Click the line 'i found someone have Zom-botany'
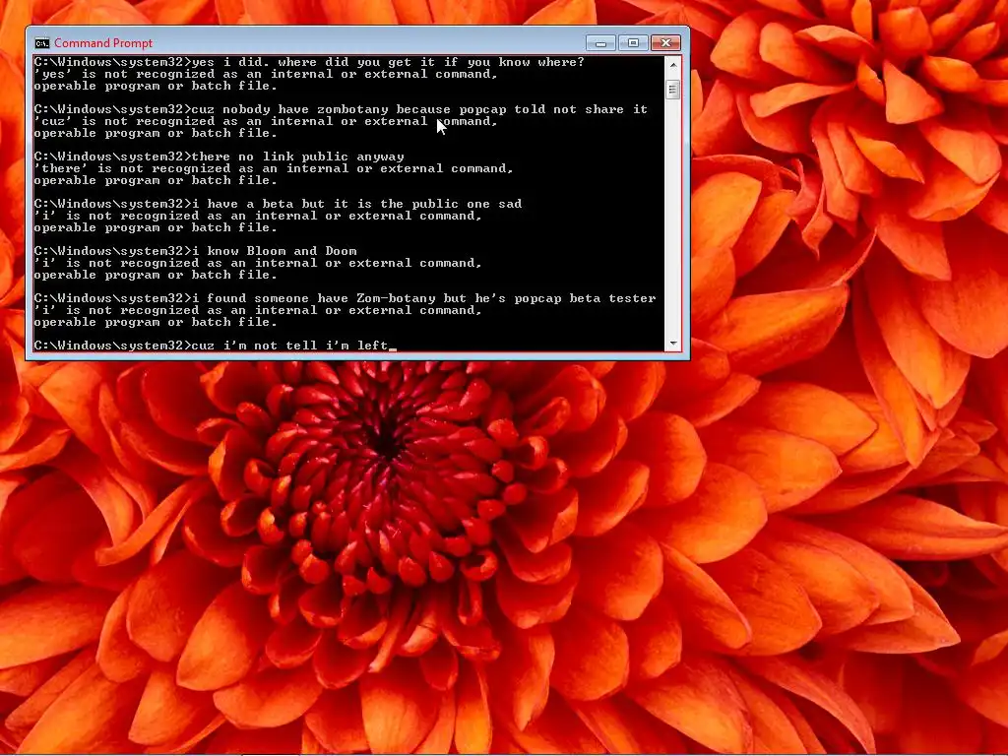 click(x=346, y=298)
